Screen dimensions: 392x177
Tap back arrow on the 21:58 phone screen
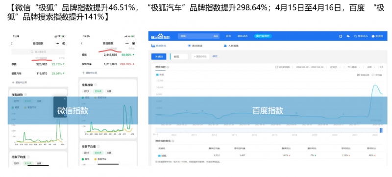(x=11, y=44)
